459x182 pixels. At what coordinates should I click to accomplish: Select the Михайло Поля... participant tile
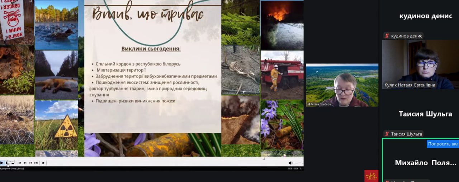pos(420,163)
